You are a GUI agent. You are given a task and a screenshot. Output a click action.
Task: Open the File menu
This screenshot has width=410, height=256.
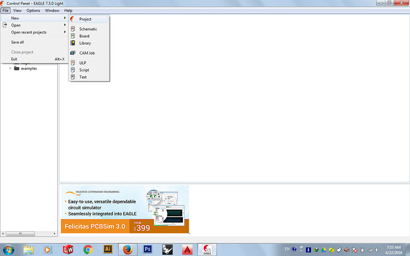[6, 11]
